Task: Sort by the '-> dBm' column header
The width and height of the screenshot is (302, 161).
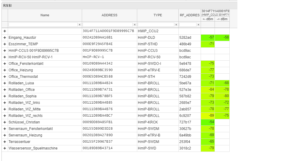Action: pyautogui.click(x=222, y=19)
